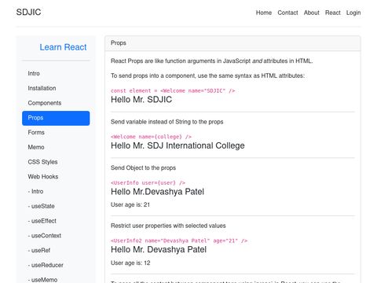377x283 pixels.
Task: Select Installation in the sidebar
Action: point(56,88)
